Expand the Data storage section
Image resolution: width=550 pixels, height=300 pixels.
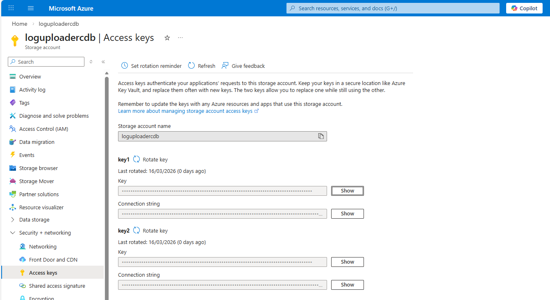click(x=34, y=220)
